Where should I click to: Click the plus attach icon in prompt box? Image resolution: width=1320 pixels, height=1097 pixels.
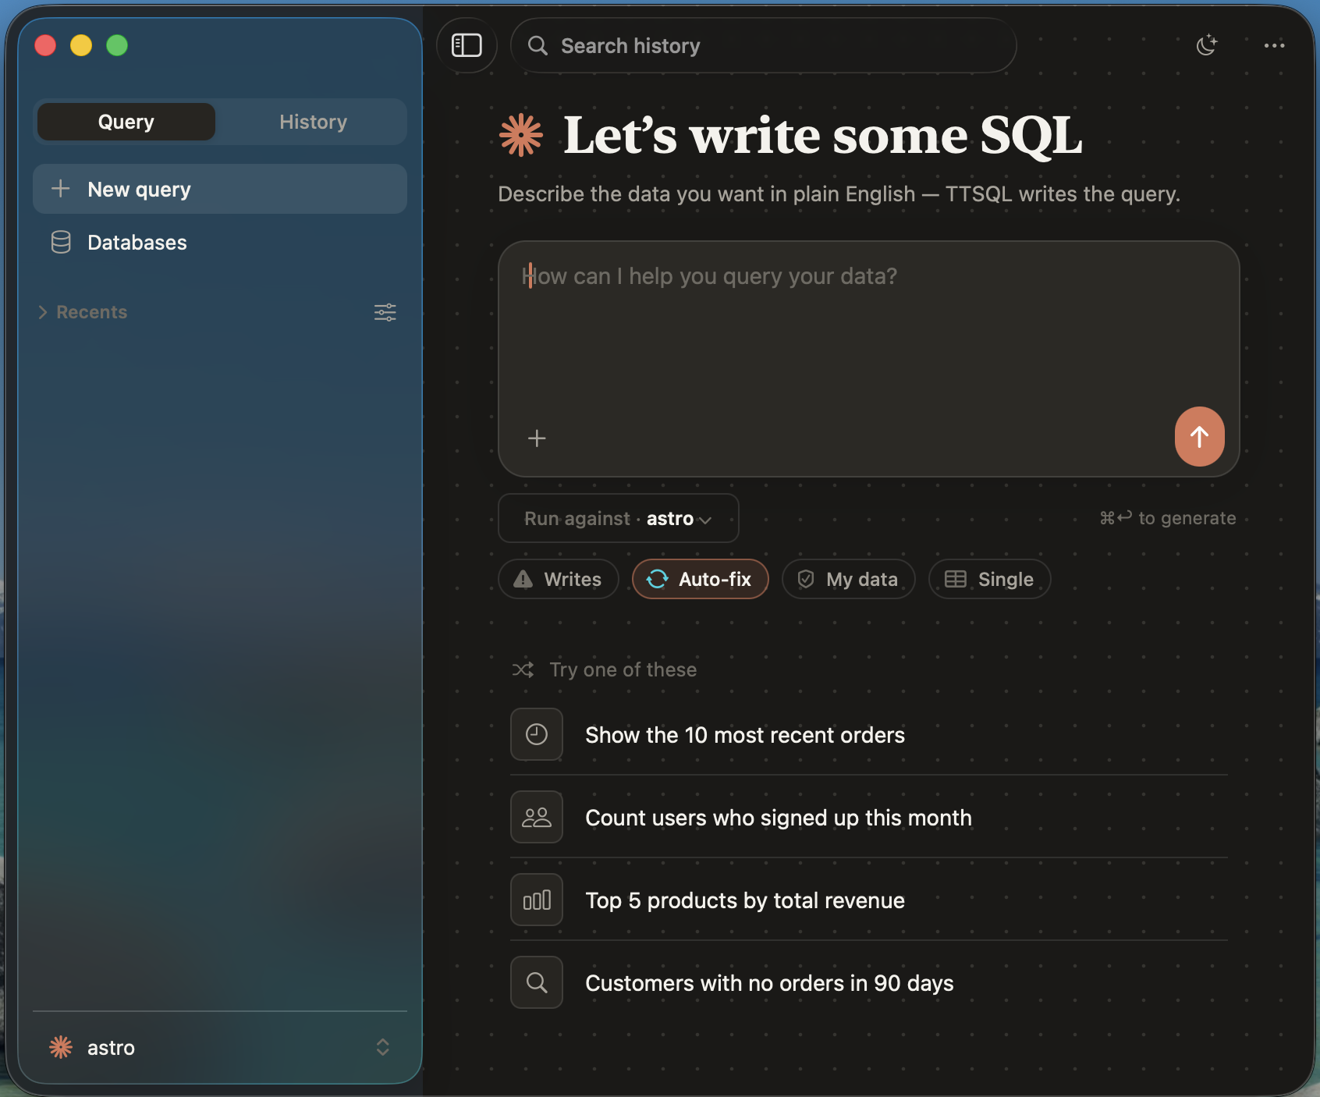[x=537, y=438]
